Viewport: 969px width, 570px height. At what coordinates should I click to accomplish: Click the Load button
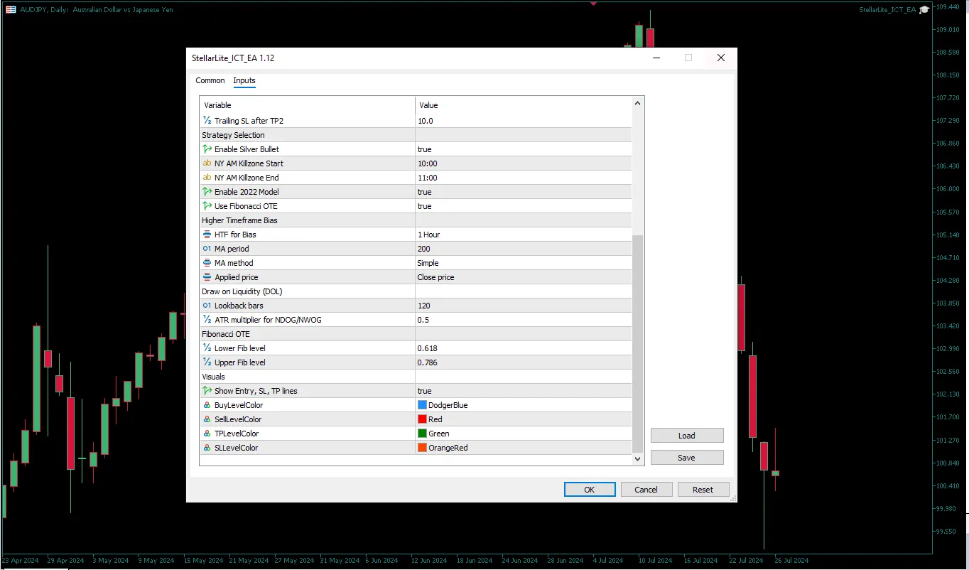click(686, 436)
